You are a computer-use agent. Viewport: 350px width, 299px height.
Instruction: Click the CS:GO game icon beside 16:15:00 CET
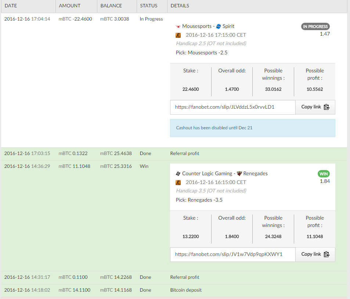178,183
